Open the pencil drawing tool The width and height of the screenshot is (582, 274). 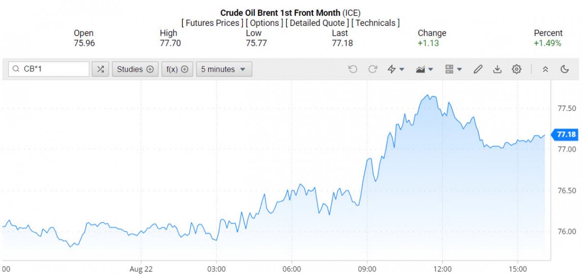pos(478,69)
